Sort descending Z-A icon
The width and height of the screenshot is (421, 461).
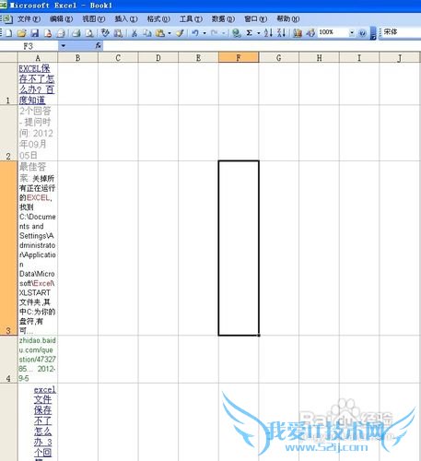click(x=281, y=32)
